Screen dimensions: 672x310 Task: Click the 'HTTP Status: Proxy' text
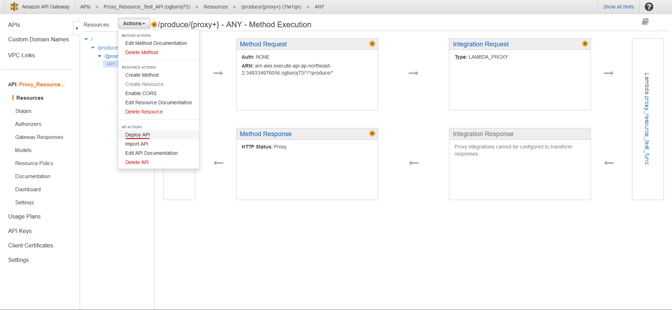pos(264,147)
